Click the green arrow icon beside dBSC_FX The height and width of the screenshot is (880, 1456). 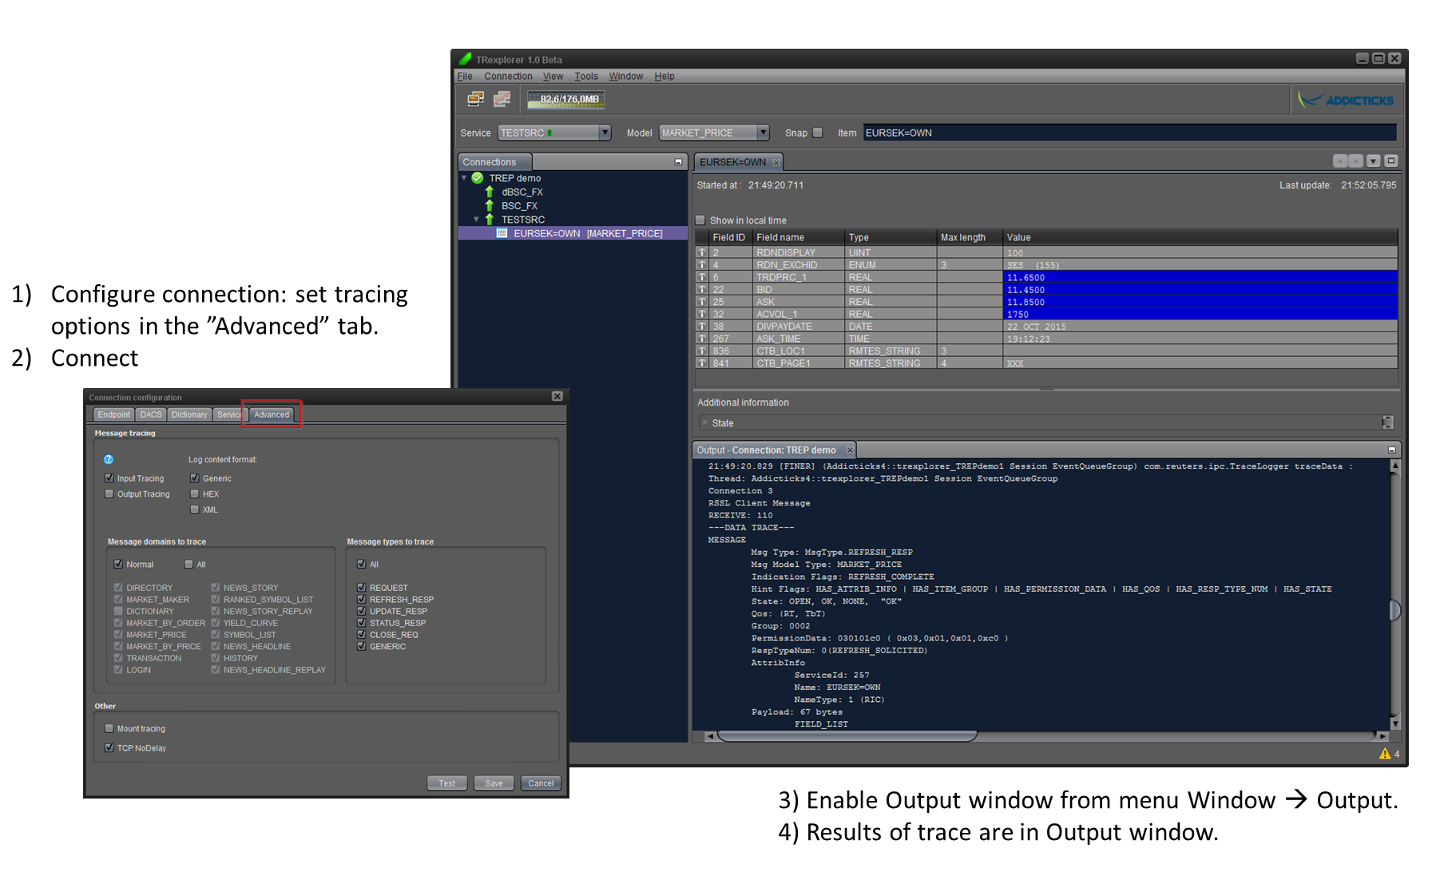pos(490,192)
